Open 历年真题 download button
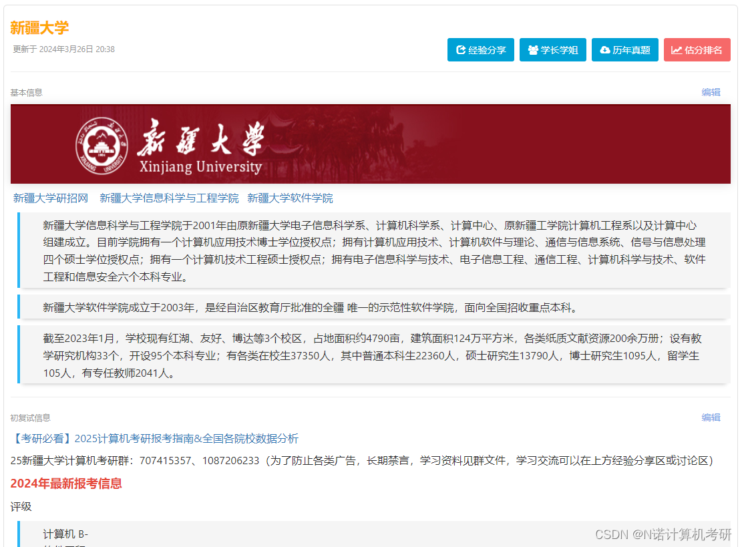 point(624,49)
